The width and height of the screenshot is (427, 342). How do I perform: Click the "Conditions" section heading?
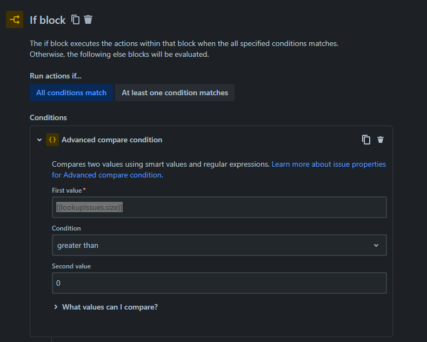point(48,117)
